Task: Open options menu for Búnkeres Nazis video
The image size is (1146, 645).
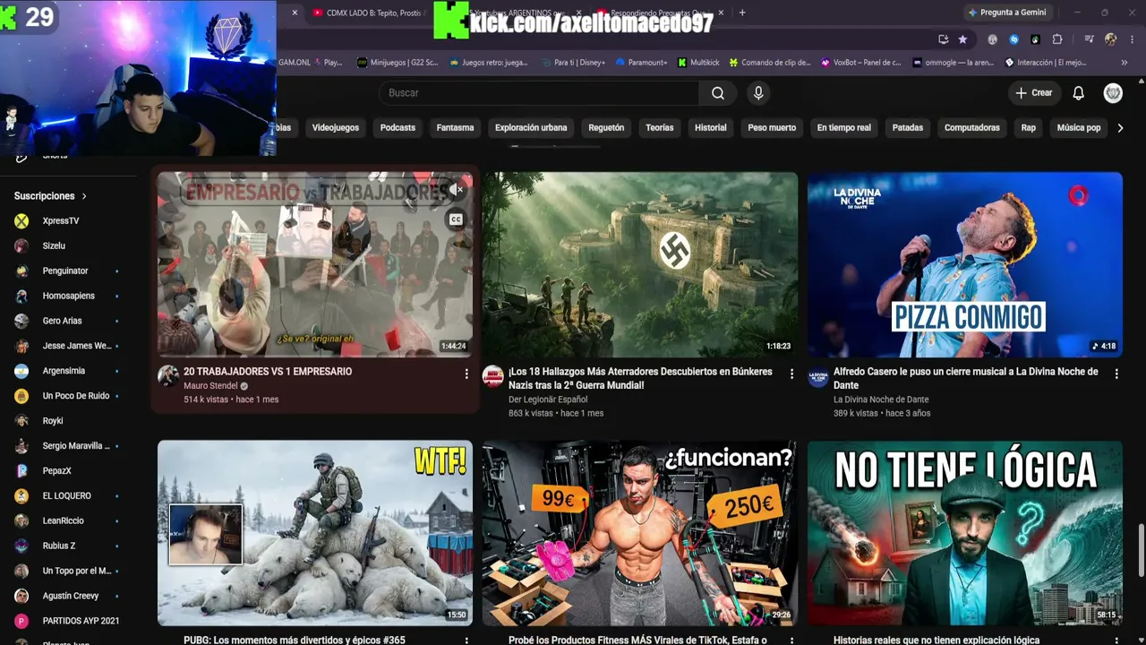Action: click(x=791, y=374)
